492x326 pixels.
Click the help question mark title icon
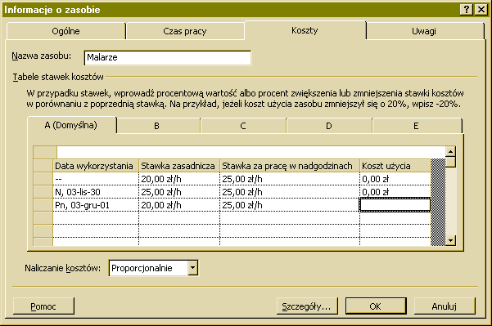(x=467, y=9)
